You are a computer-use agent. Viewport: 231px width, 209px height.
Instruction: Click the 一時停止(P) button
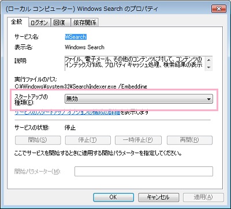(x=138, y=140)
